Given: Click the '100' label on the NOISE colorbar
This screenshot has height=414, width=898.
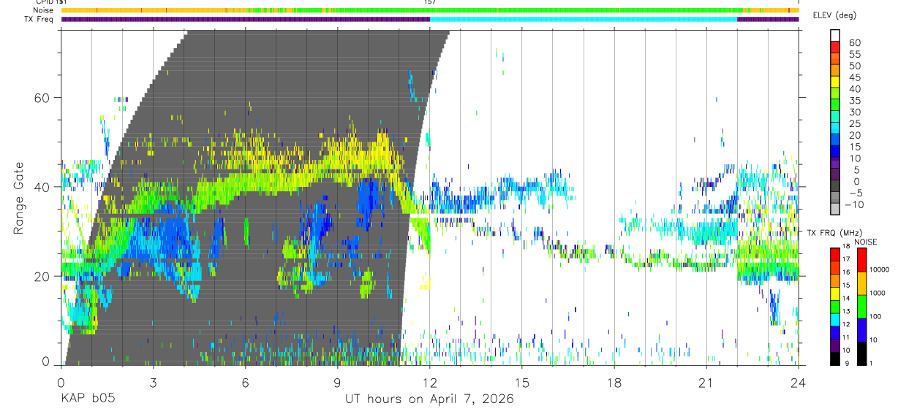Looking at the screenshot, I should pyautogui.click(x=876, y=316).
